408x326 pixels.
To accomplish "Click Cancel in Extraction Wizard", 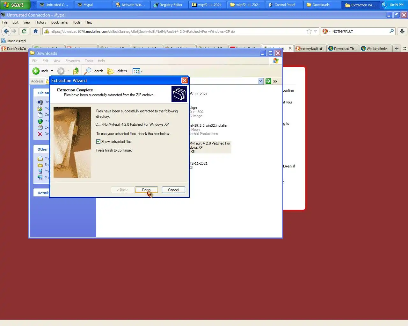I will tap(173, 190).
